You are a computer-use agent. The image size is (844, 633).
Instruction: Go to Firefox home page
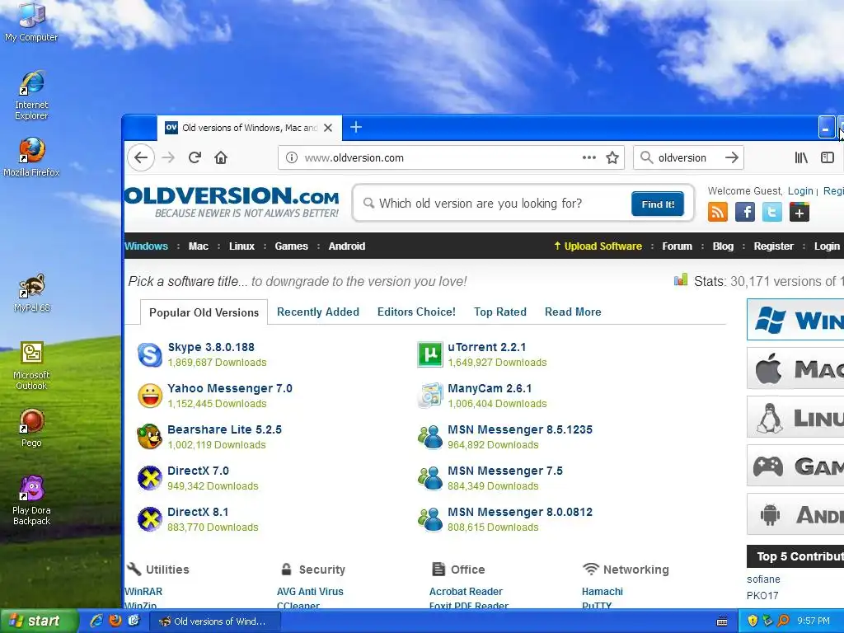click(x=221, y=157)
